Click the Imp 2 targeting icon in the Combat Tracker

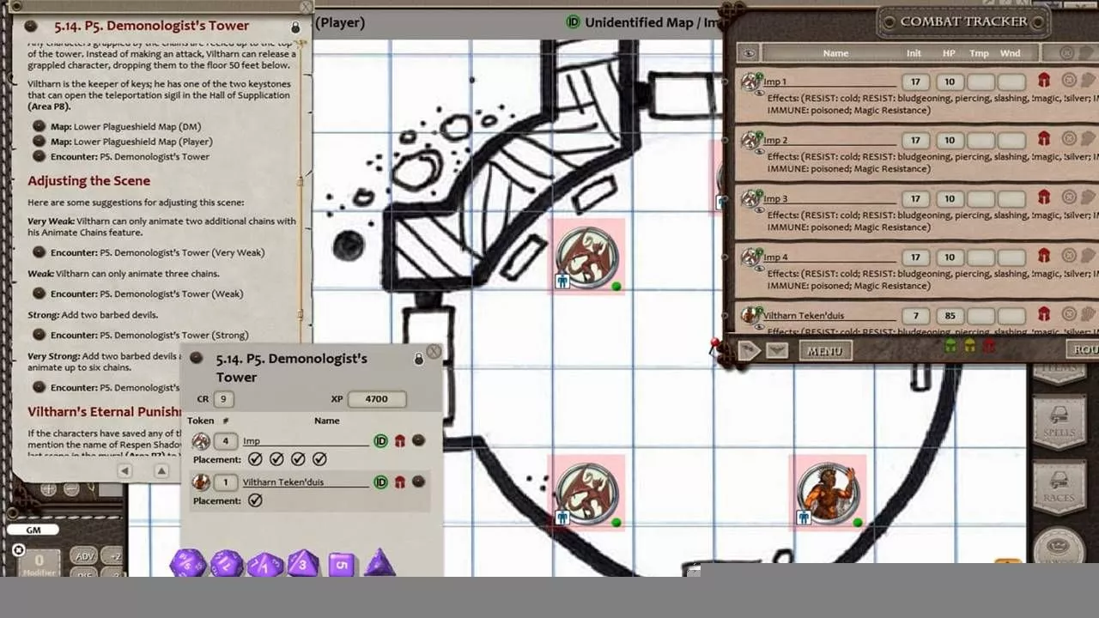[x=1069, y=138]
